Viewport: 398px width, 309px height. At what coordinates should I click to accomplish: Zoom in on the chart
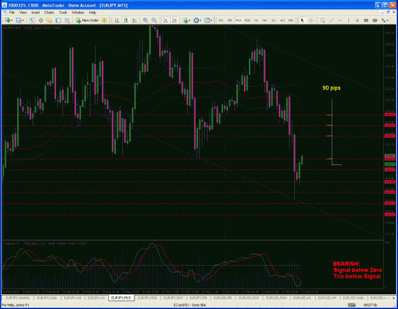click(x=145, y=20)
